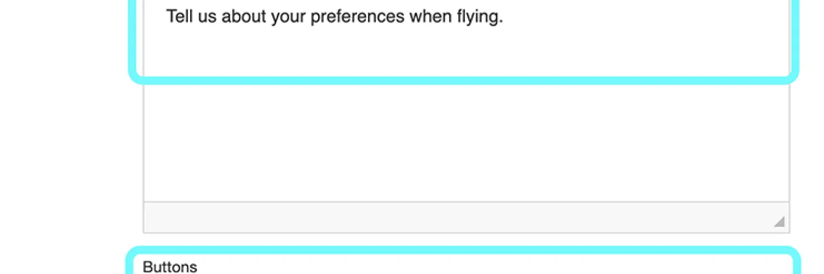Click the editor's white area just above status bar

click(x=466, y=192)
